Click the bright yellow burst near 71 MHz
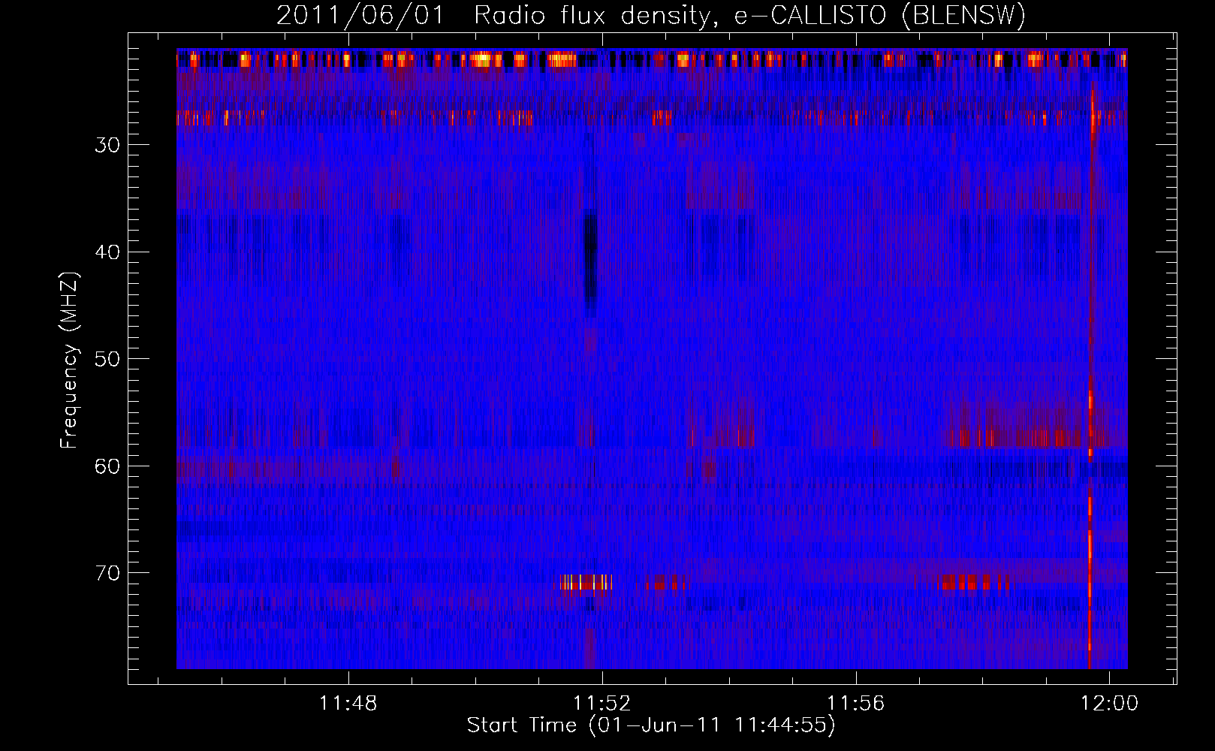The width and height of the screenshot is (1215, 751). click(586, 582)
